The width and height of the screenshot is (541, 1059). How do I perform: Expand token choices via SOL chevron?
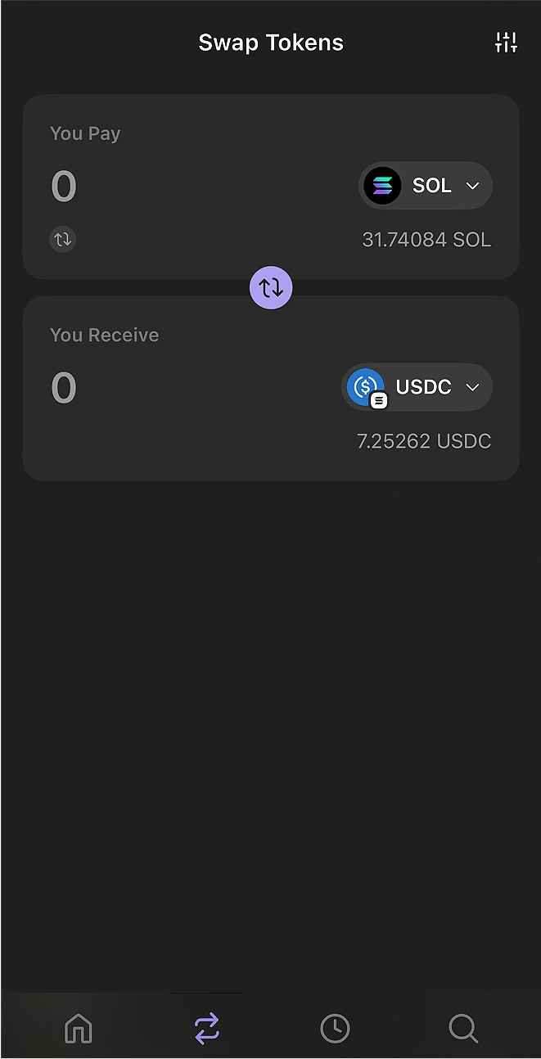pyautogui.click(x=472, y=186)
